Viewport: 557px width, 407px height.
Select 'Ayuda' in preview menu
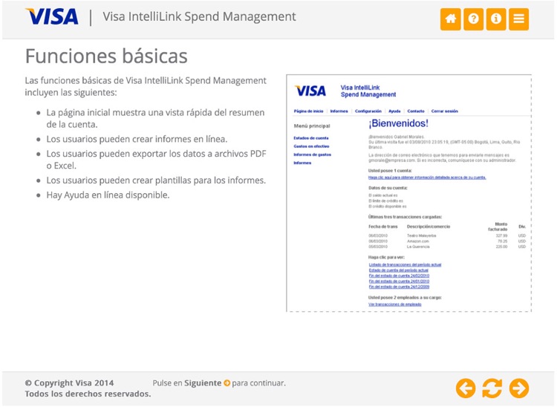coord(394,111)
